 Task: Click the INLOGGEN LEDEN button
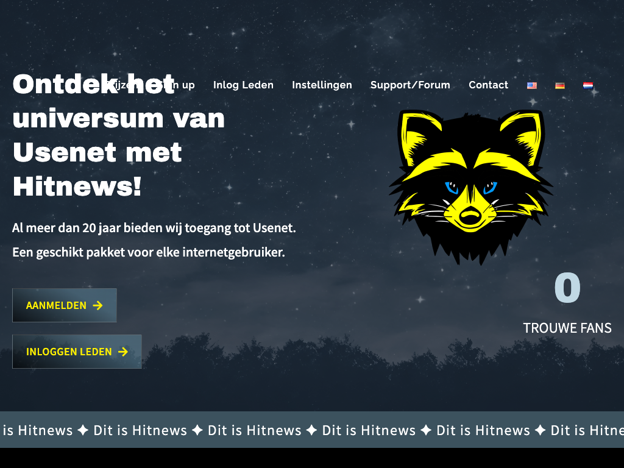tap(77, 352)
